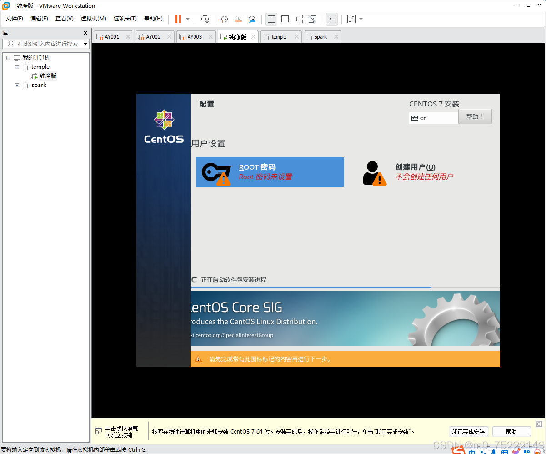Select the temple folder in library
Screen dimensions: 546x454
pos(40,67)
